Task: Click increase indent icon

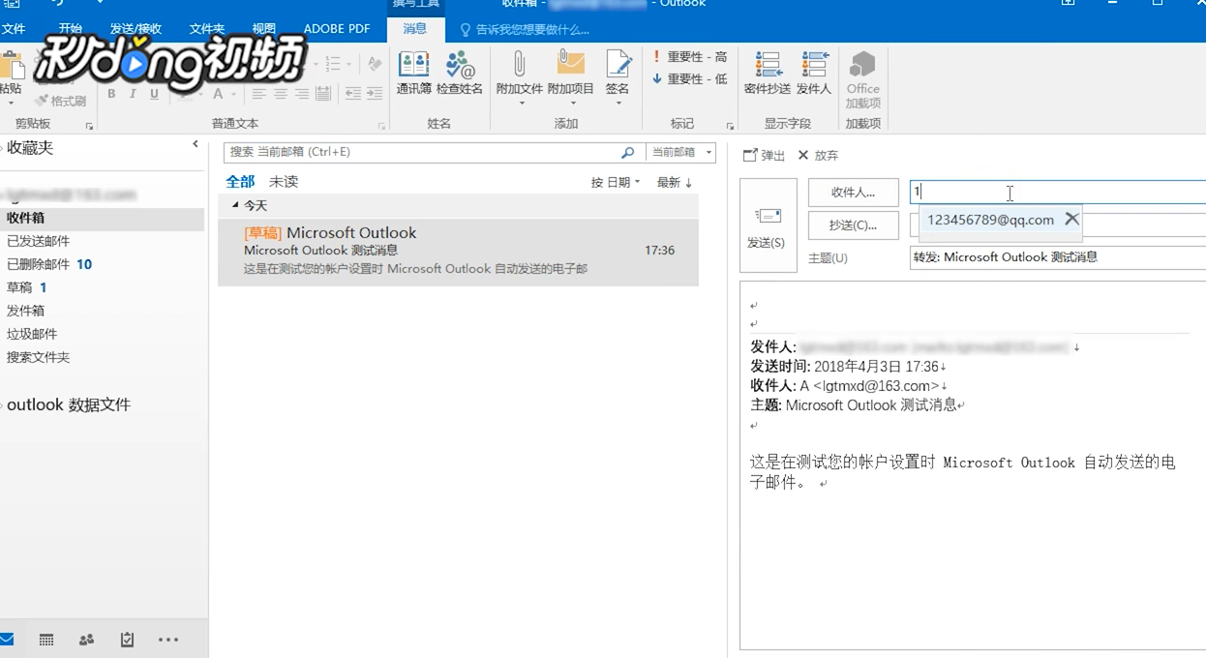Action: pyautogui.click(x=375, y=94)
